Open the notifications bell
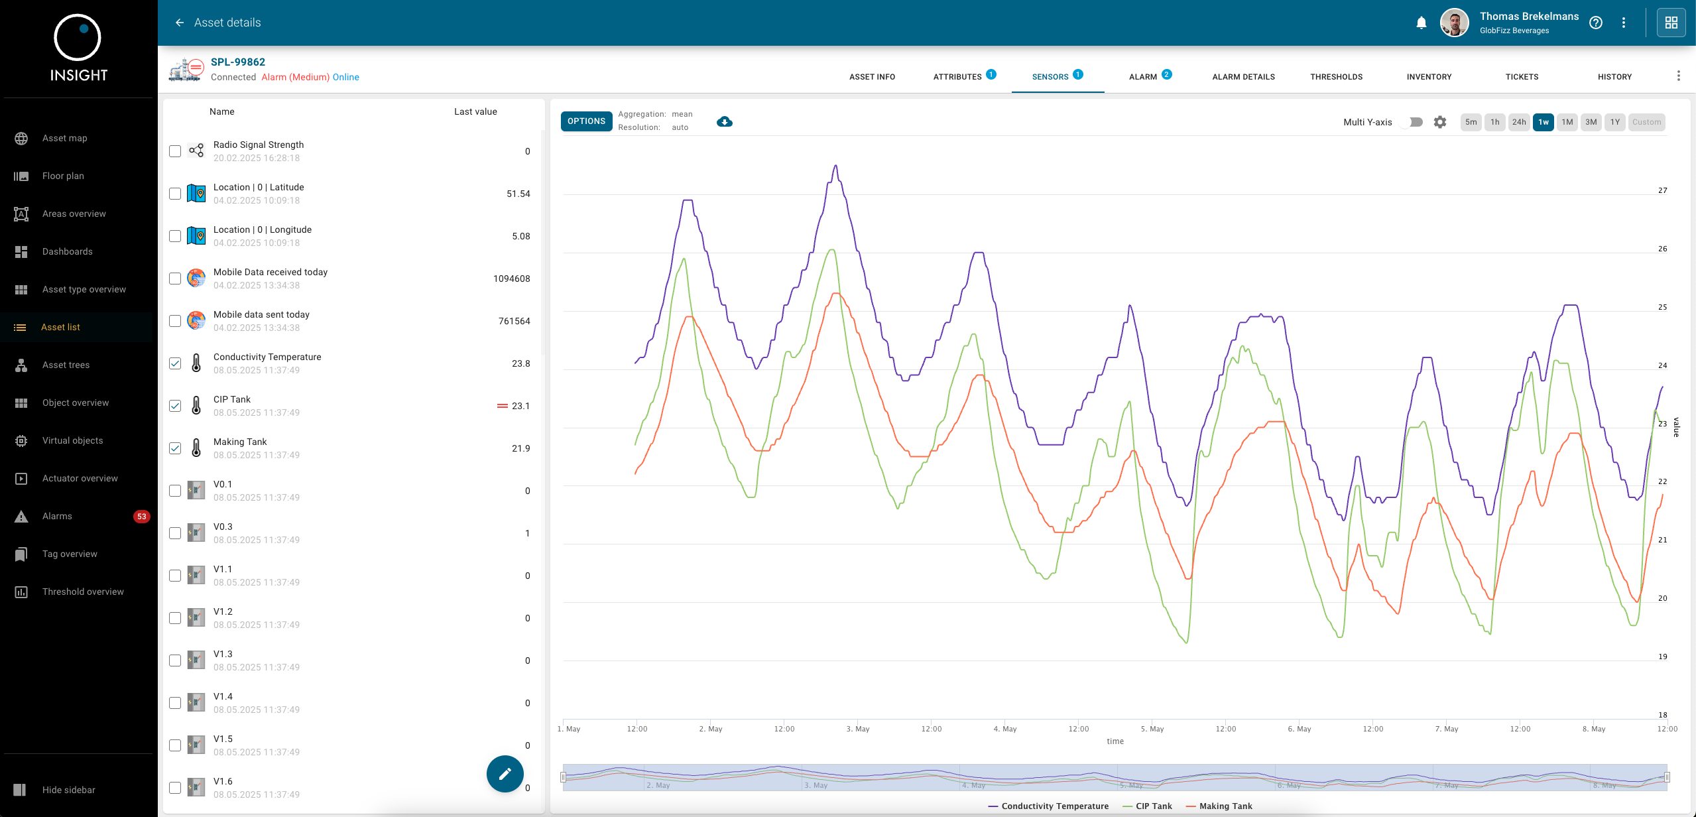 click(1422, 23)
